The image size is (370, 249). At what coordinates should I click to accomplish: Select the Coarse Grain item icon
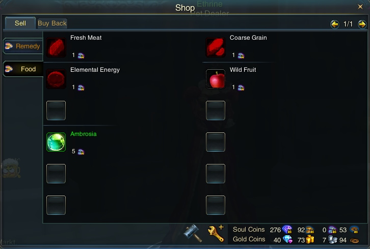[216, 47]
